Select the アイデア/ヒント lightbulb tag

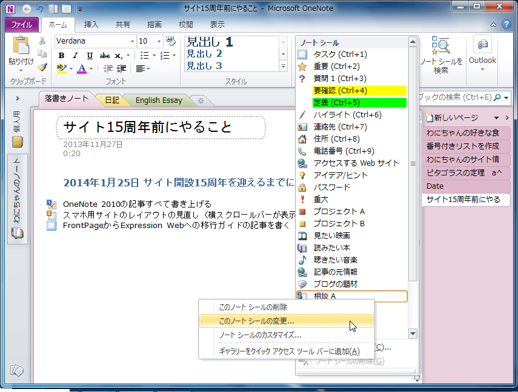pyautogui.click(x=352, y=175)
